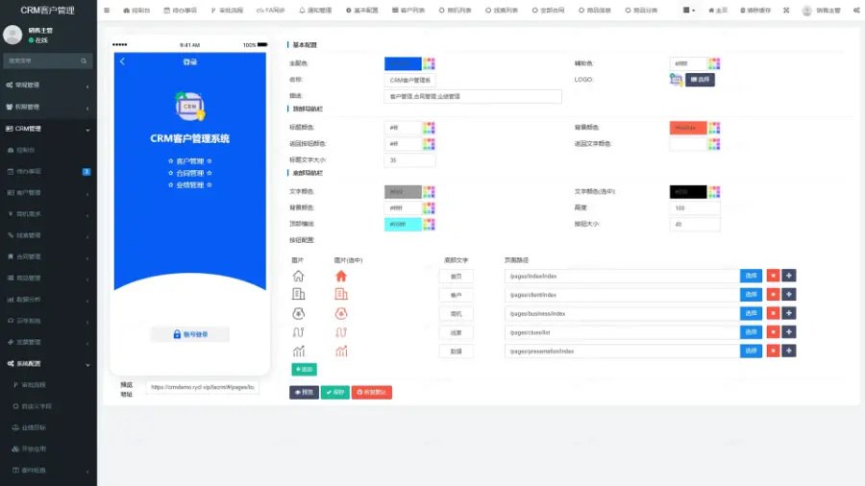Screen dimensions: 865x486
Task: Click the LOGO thumbnail image
Action: tap(676, 80)
